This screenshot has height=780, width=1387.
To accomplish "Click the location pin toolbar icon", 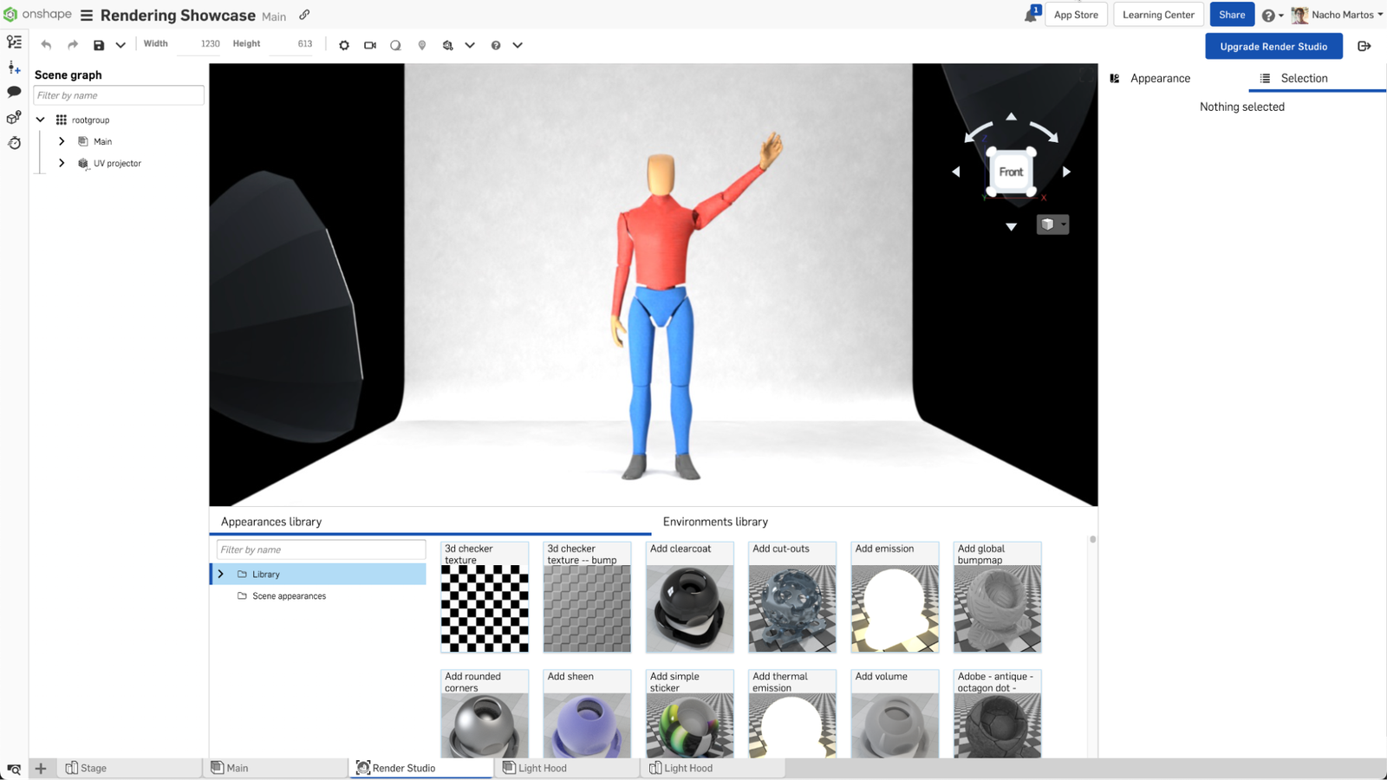I will [422, 44].
